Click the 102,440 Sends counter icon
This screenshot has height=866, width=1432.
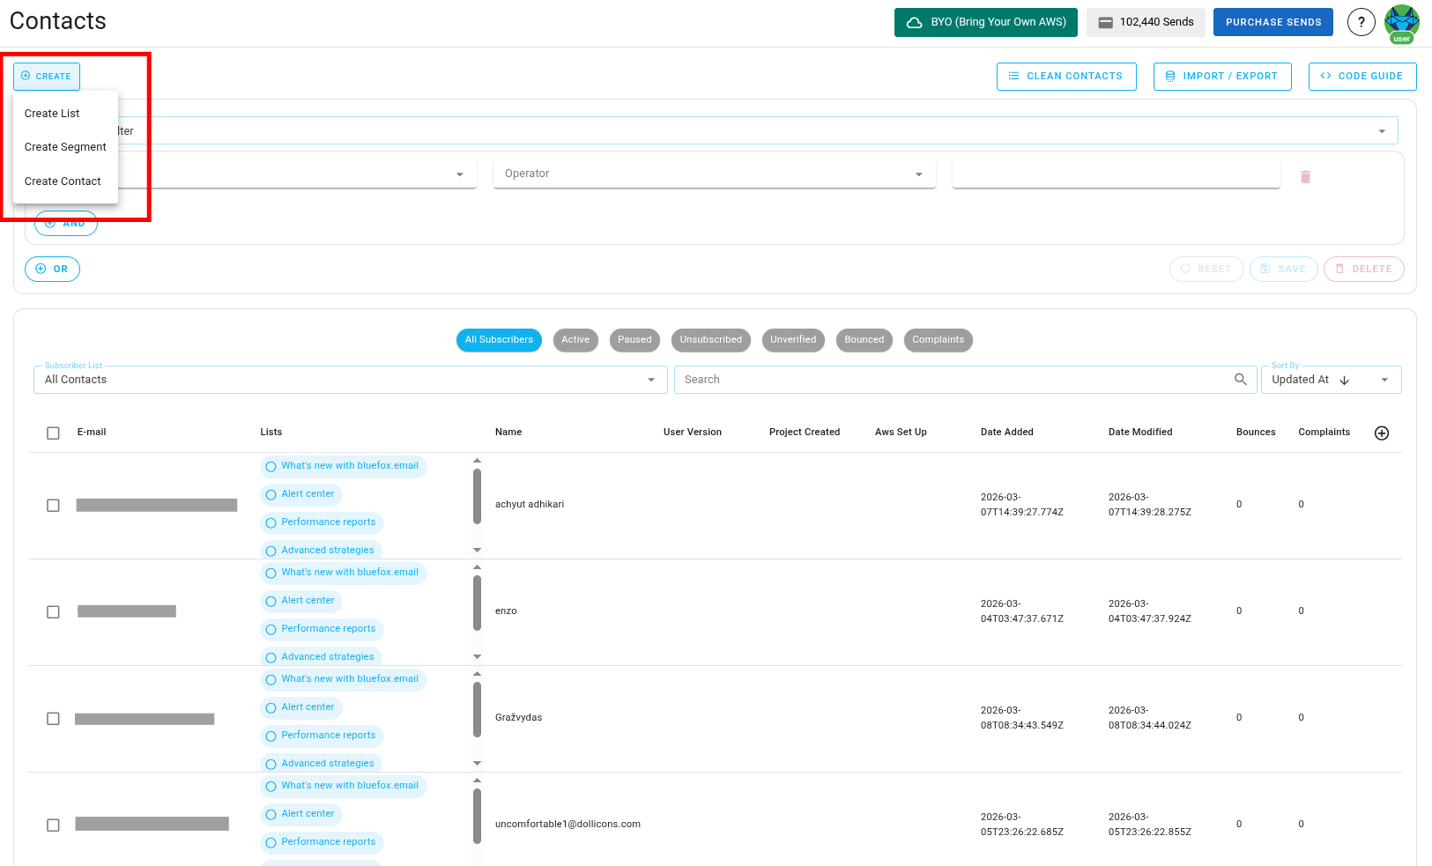[1107, 22]
